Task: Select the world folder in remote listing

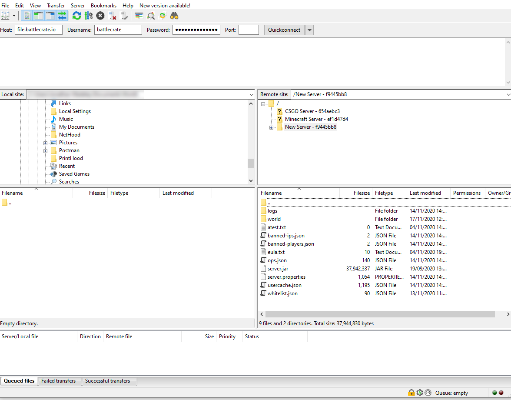Action: (x=274, y=219)
